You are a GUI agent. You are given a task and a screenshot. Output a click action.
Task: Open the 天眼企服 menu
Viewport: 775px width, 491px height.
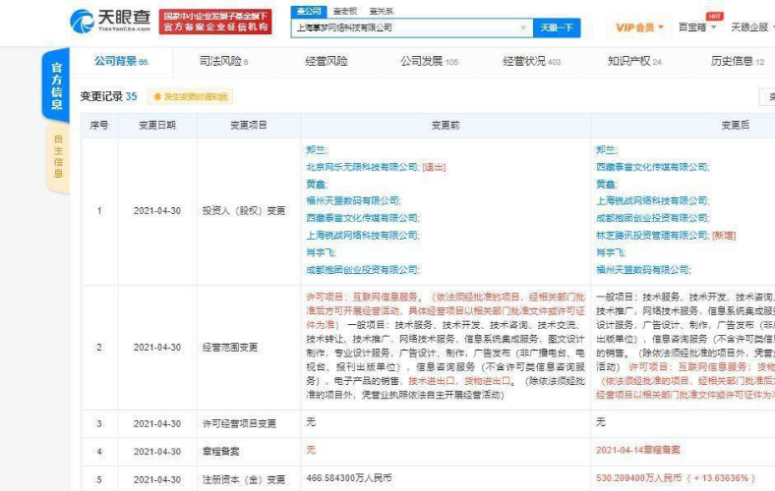pos(752,27)
